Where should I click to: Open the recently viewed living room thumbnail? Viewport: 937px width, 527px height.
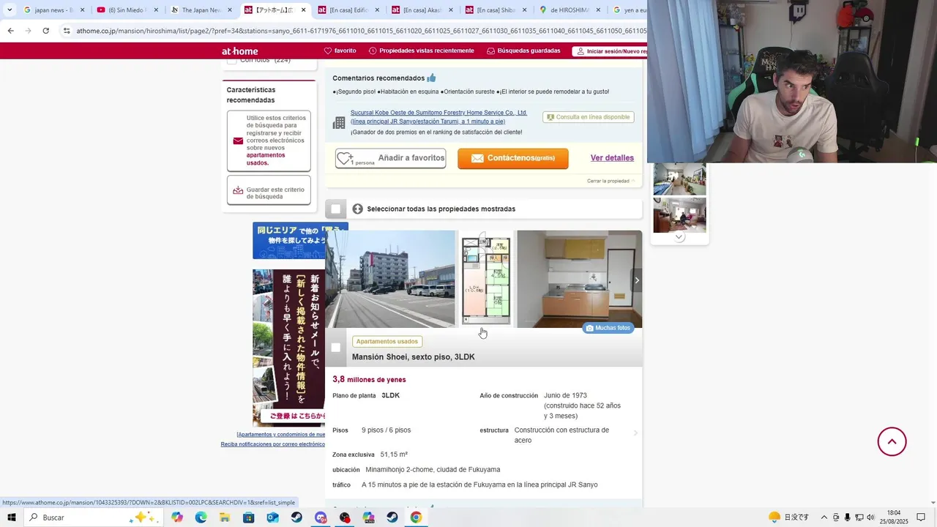coord(679,215)
